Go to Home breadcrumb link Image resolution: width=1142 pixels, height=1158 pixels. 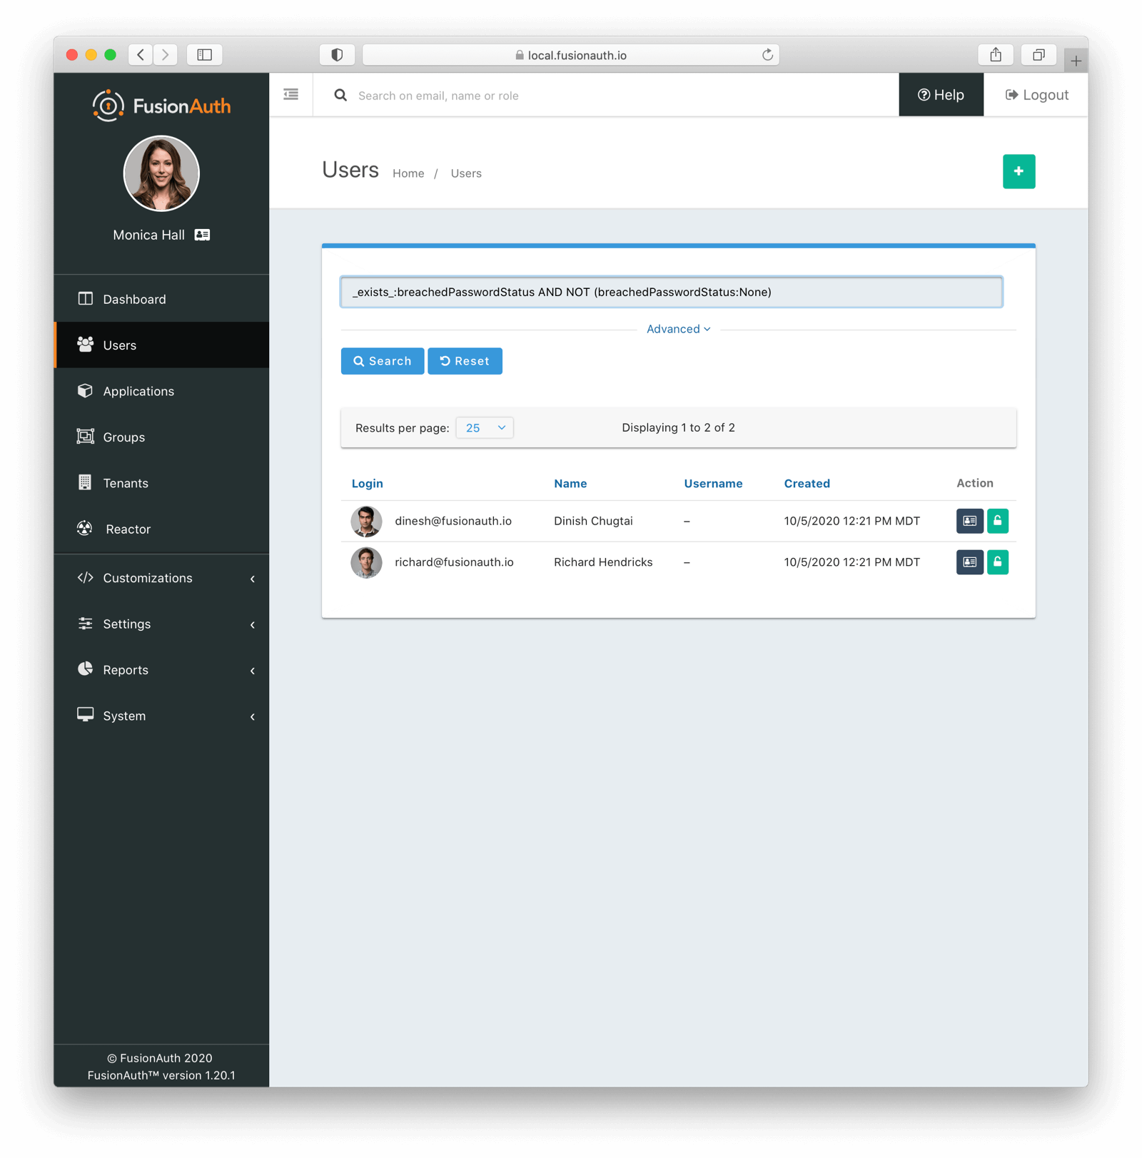[408, 173]
